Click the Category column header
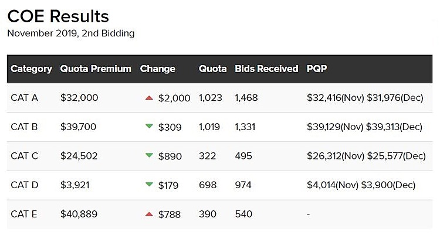This screenshot has height=235, width=440. [x=31, y=69]
